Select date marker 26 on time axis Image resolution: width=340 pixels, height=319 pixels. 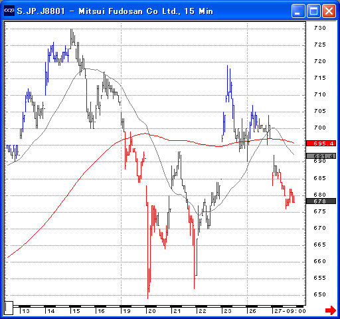(x=252, y=311)
